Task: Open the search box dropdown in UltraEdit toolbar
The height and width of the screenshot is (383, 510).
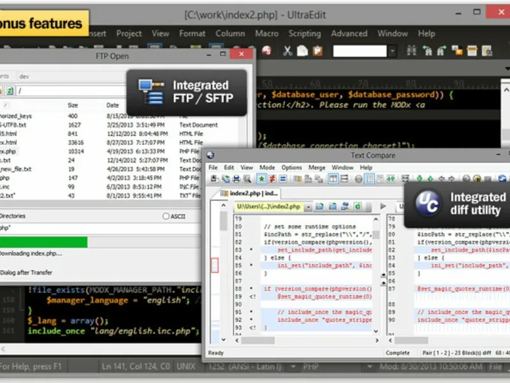Action: coord(393,51)
